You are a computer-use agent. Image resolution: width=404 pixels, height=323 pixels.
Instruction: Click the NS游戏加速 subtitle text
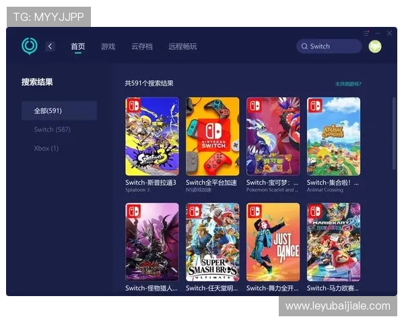click(x=199, y=190)
